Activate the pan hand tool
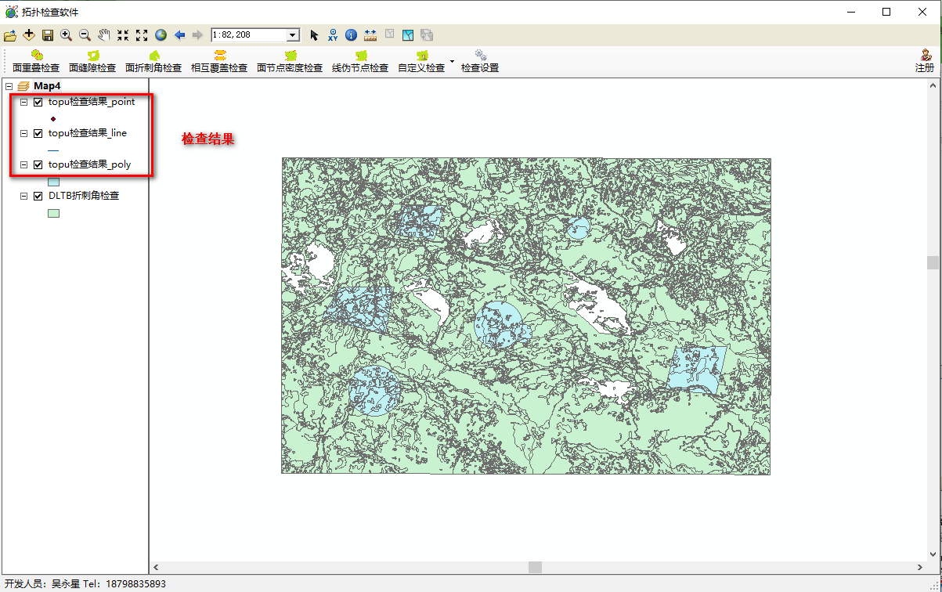 [103, 35]
